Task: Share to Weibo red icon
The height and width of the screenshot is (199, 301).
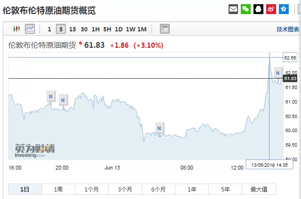Action: pos(271,9)
